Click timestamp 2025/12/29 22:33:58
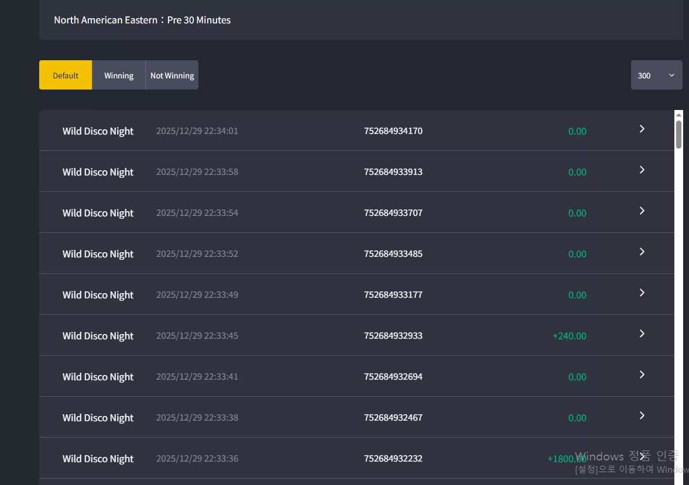Viewport: 689px width, 485px height. (197, 172)
